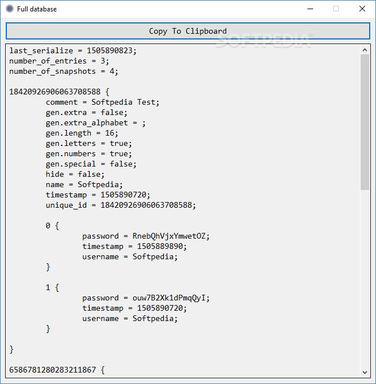Click the gen.letters = true line
This screenshot has height=384, width=376.
click(x=89, y=143)
